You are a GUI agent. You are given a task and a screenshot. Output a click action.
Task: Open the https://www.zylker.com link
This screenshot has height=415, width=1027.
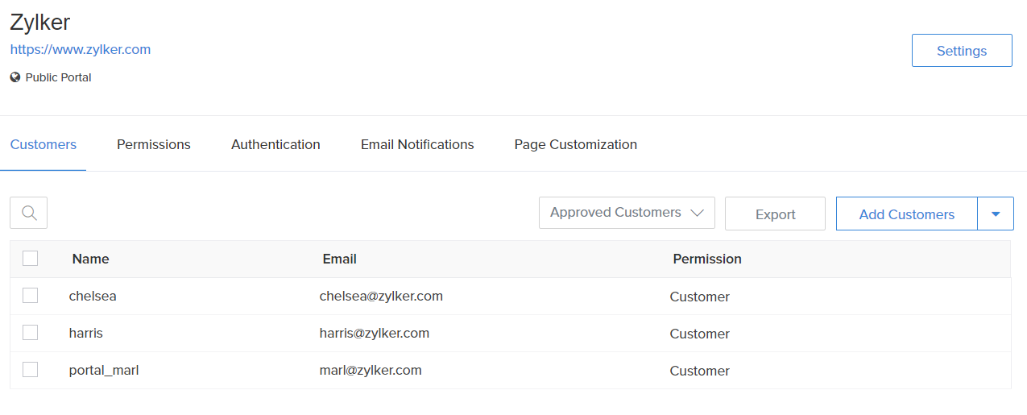click(x=81, y=49)
